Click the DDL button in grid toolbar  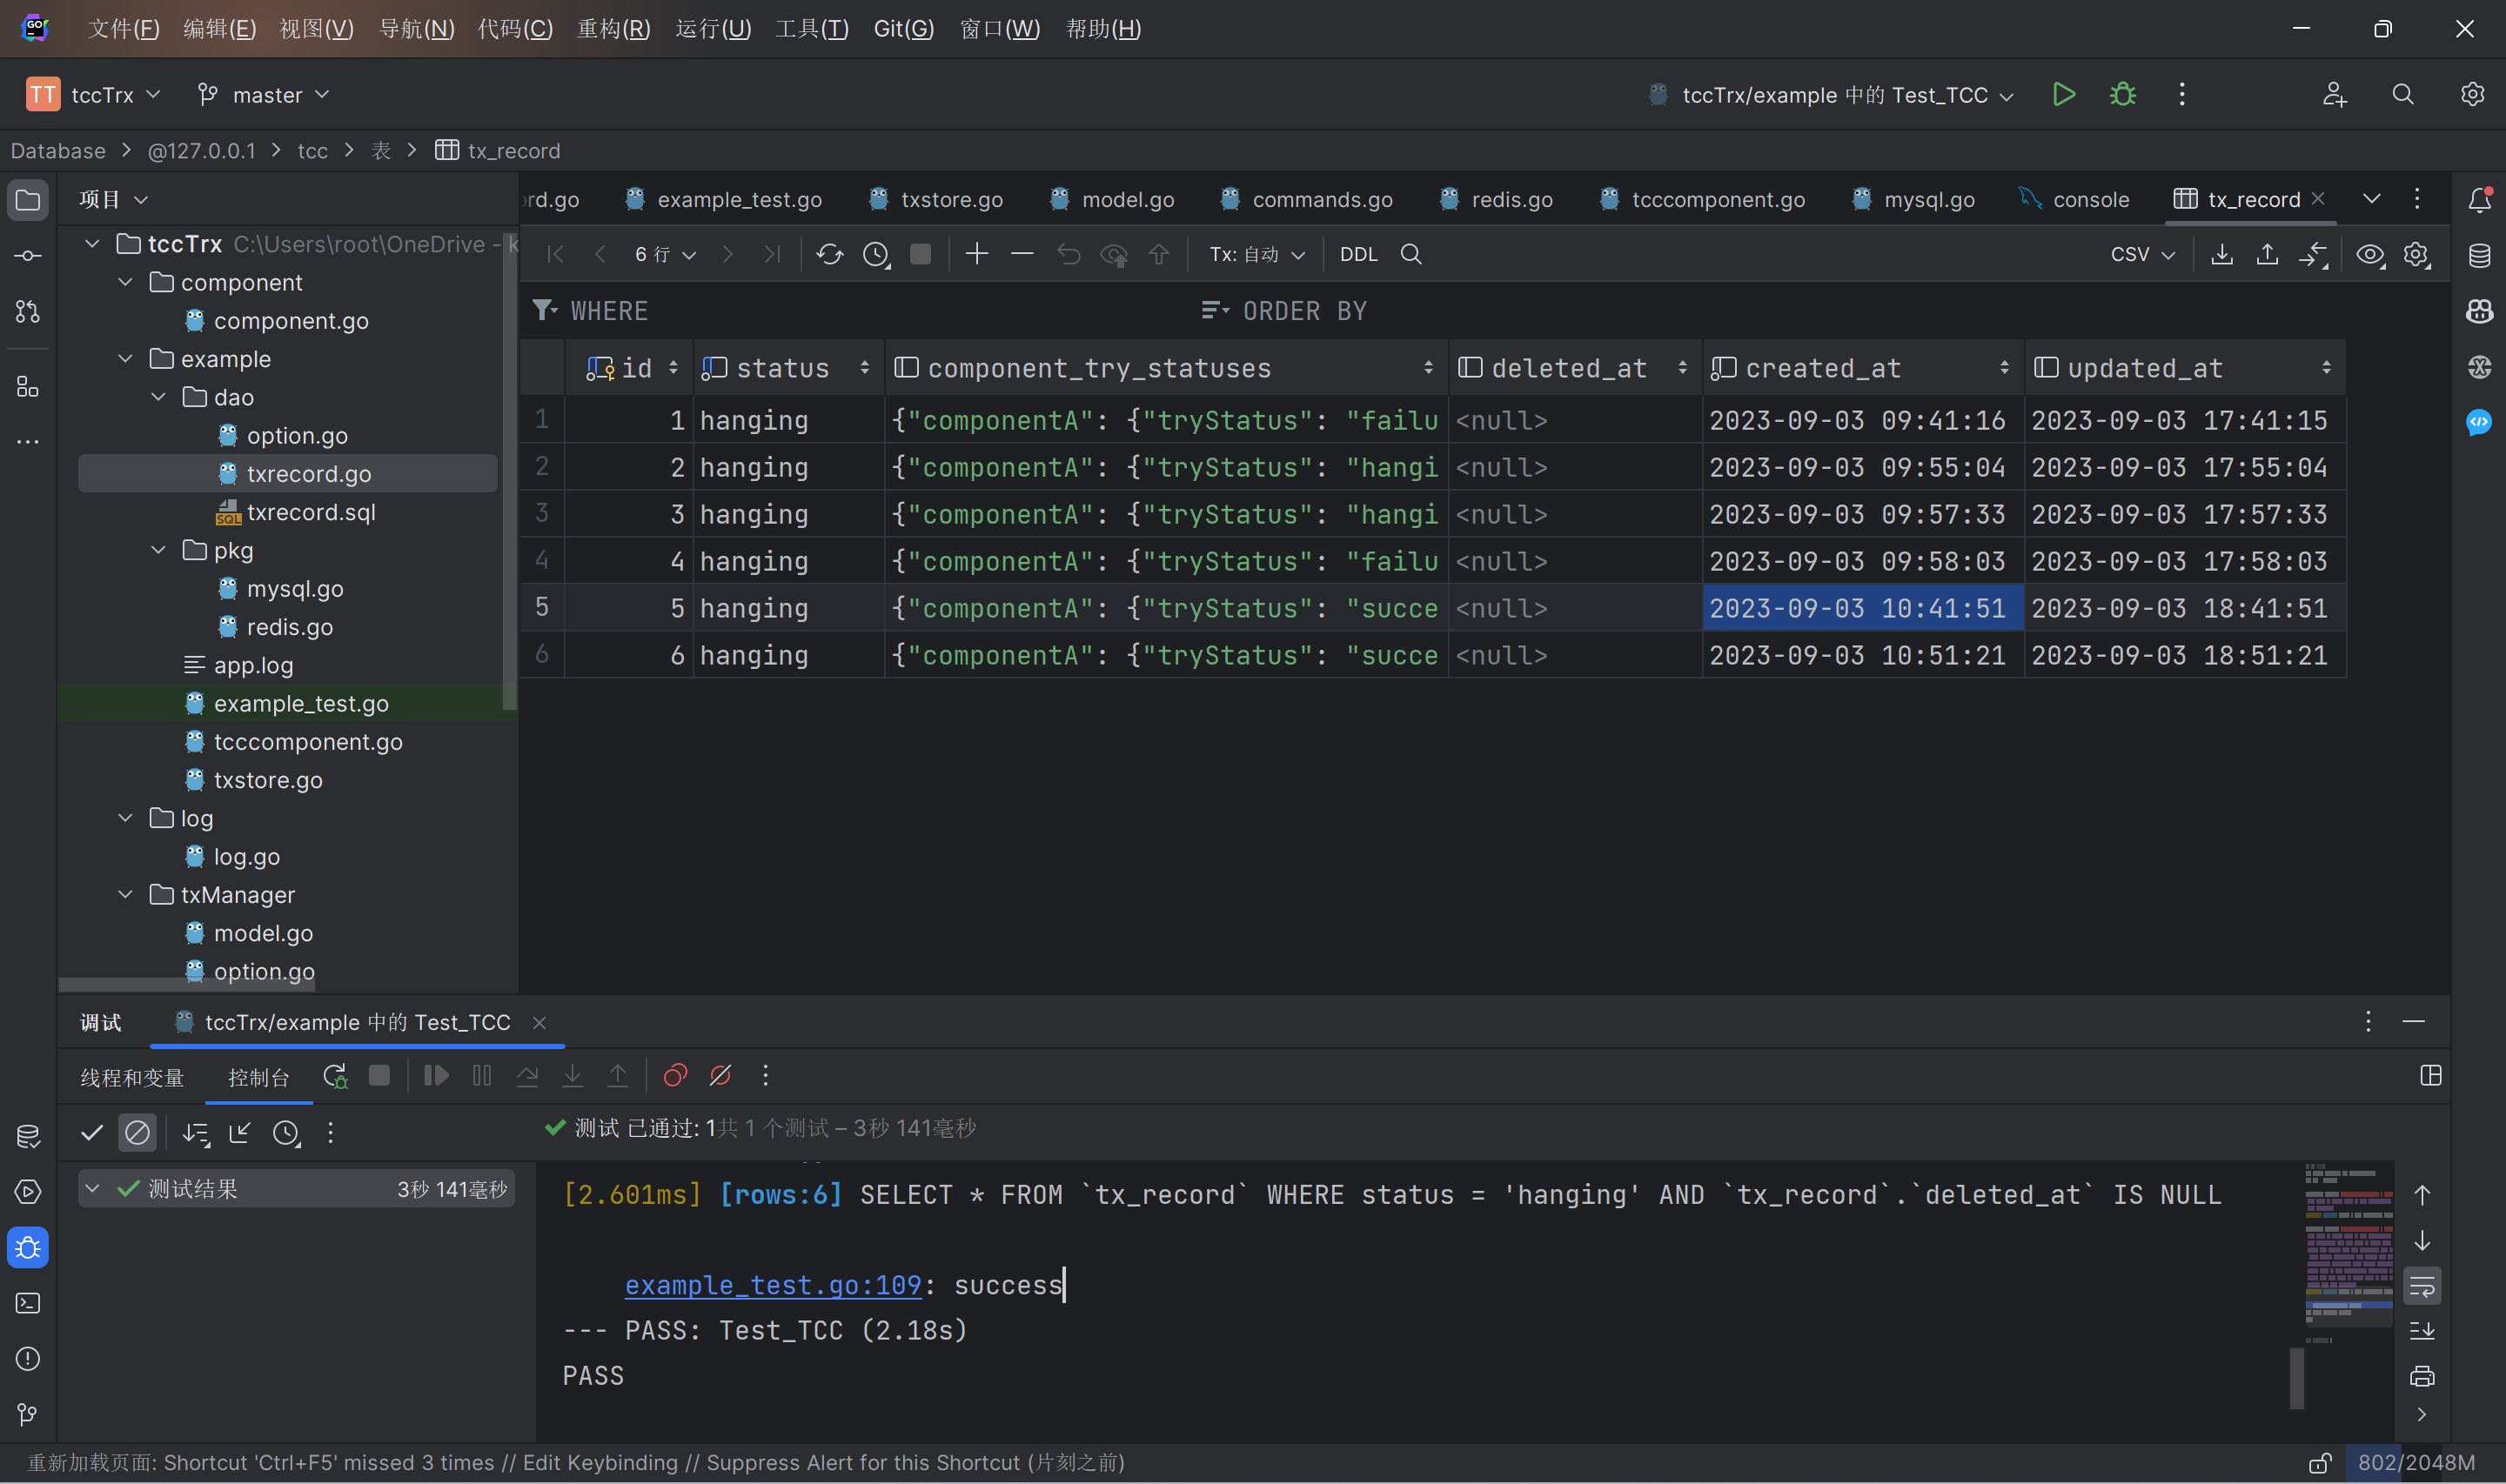point(1358,254)
